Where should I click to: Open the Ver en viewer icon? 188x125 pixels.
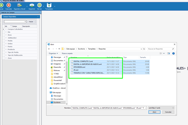39,5
